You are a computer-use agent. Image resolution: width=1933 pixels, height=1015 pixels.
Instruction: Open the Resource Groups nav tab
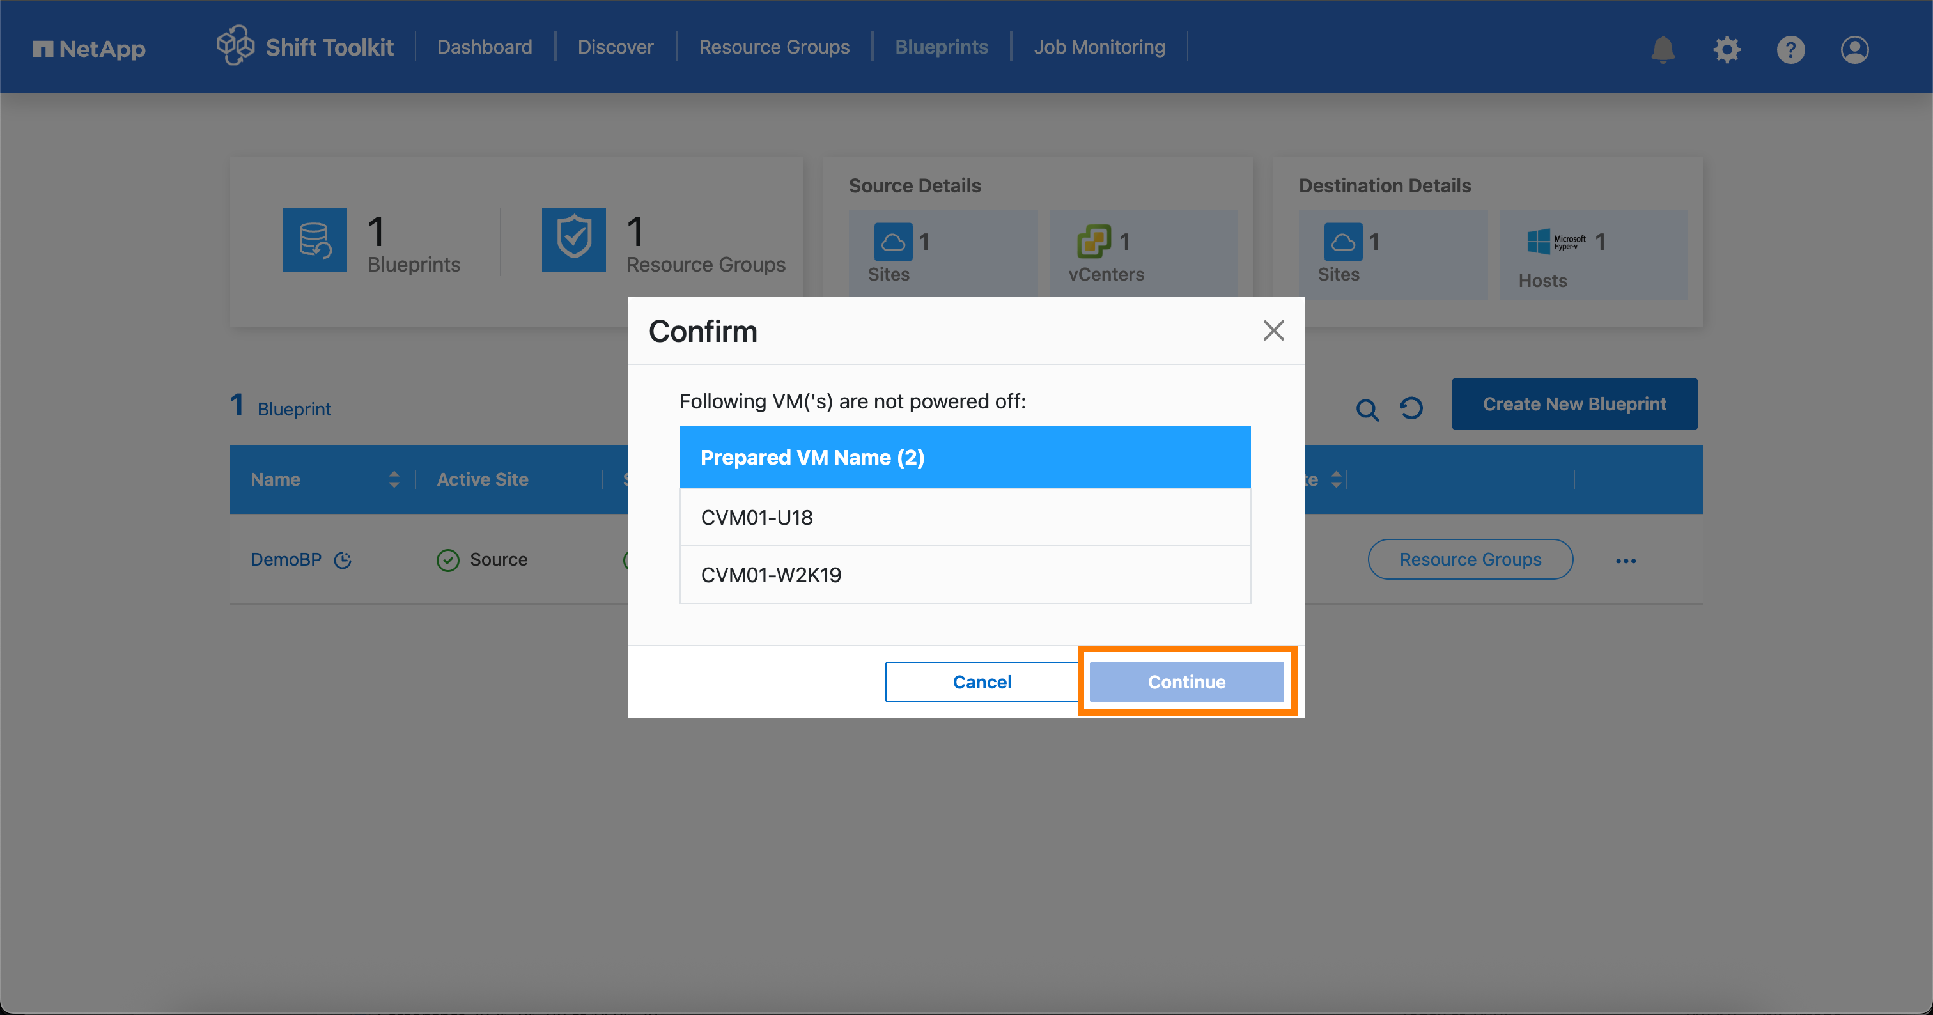[x=773, y=47]
